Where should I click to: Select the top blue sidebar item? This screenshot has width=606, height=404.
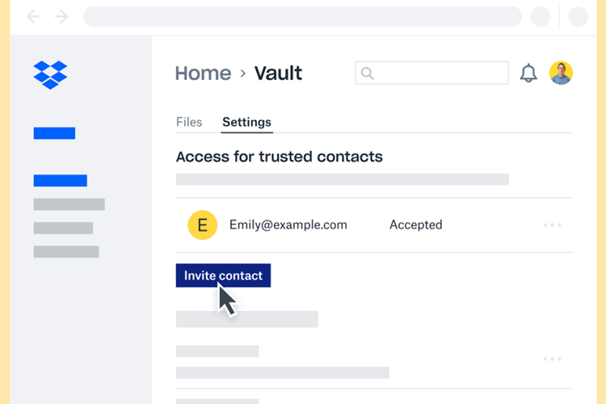coord(54,133)
